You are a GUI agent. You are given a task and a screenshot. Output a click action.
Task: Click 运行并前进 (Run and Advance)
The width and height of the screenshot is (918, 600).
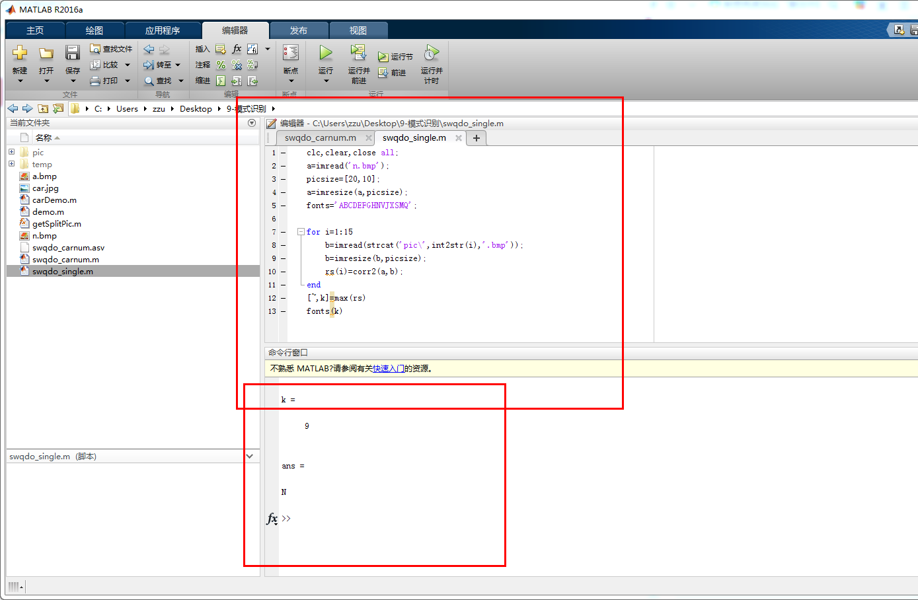coord(358,64)
